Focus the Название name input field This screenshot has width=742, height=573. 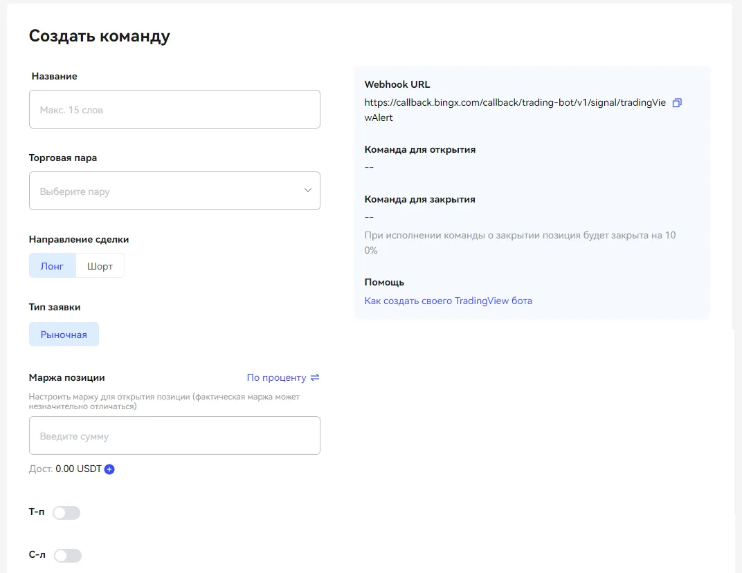(174, 109)
